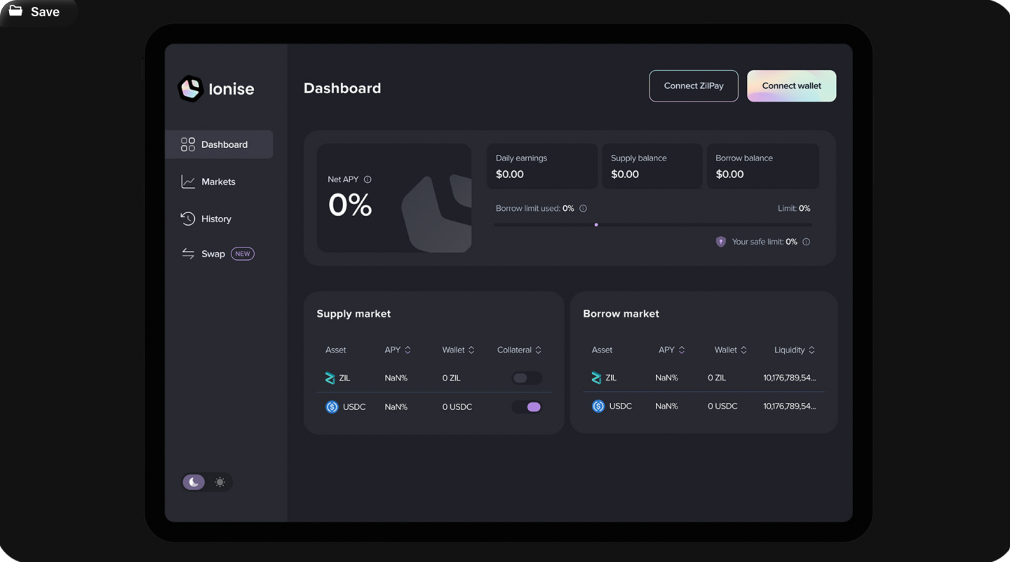Viewport: 1010px width, 562px height.
Task: Click the ZIL token icon in Supply market
Action: 330,378
